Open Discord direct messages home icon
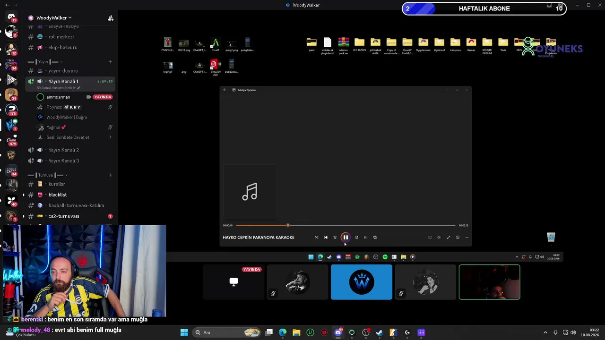The image size is (605, 340). click(x=11, y=17)
